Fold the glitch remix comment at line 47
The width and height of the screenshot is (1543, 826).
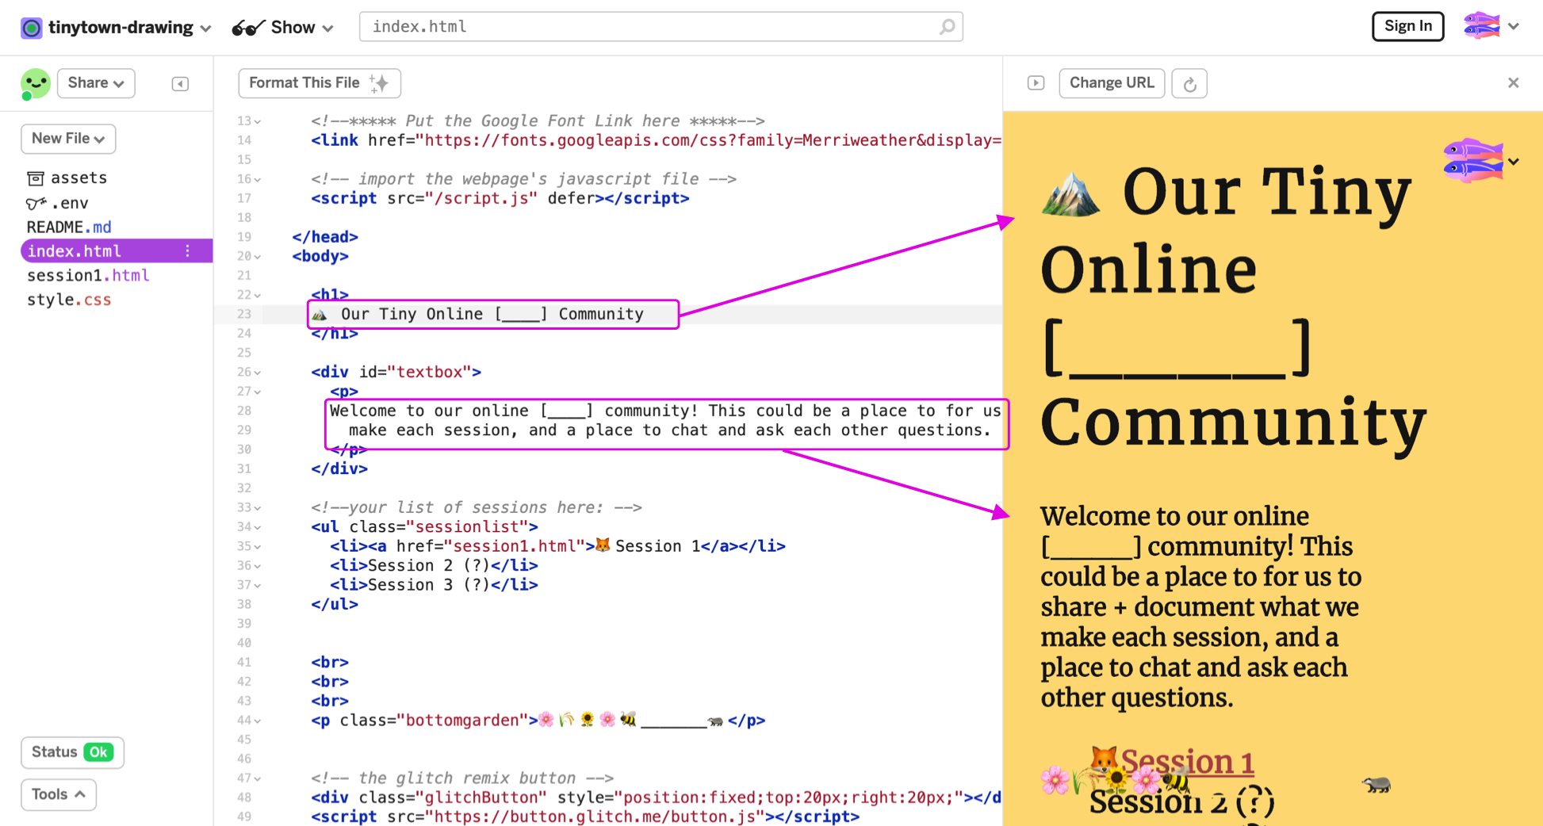[x=258, y=779]
